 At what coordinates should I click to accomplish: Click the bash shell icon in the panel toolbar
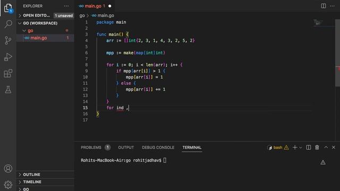(x=269, y=147)
